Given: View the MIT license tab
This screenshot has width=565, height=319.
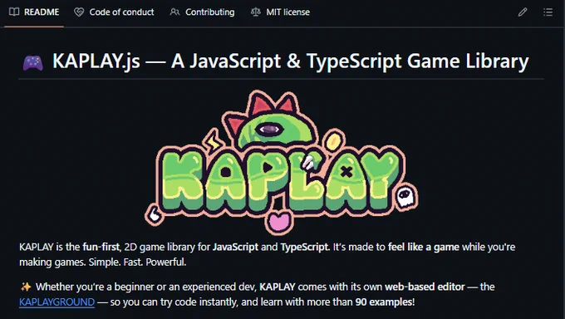Looking at the screenshot, I should [280, 12].
